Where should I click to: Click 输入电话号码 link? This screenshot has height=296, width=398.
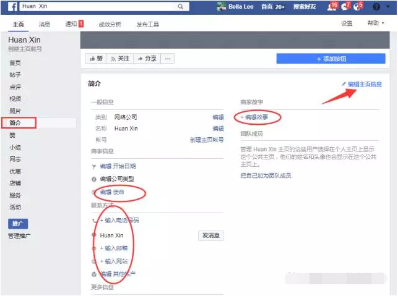pyautogui.click(x=119, y=220)
